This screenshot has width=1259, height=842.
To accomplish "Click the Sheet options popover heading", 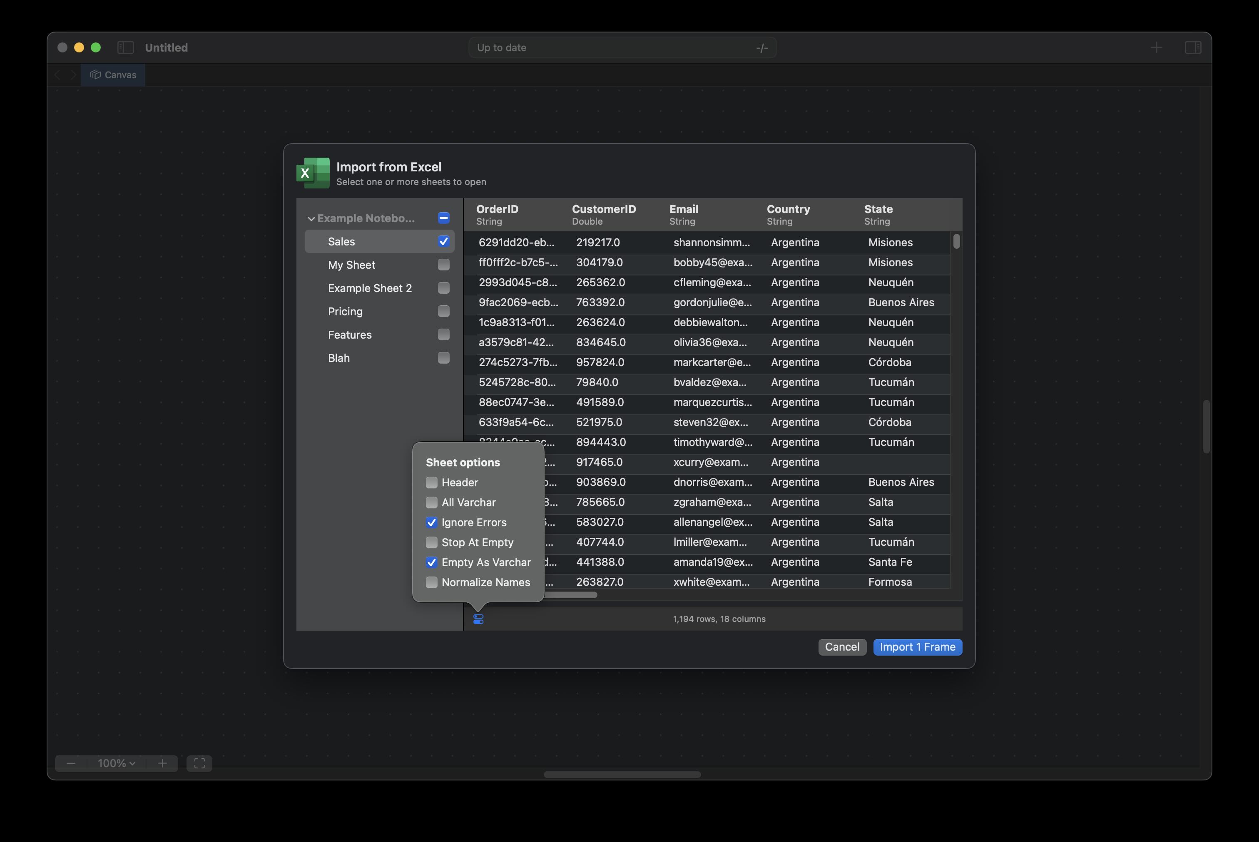I will [463, 462].
